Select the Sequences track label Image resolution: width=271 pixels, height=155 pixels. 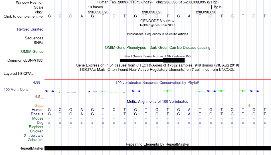(x=34, y=38)
